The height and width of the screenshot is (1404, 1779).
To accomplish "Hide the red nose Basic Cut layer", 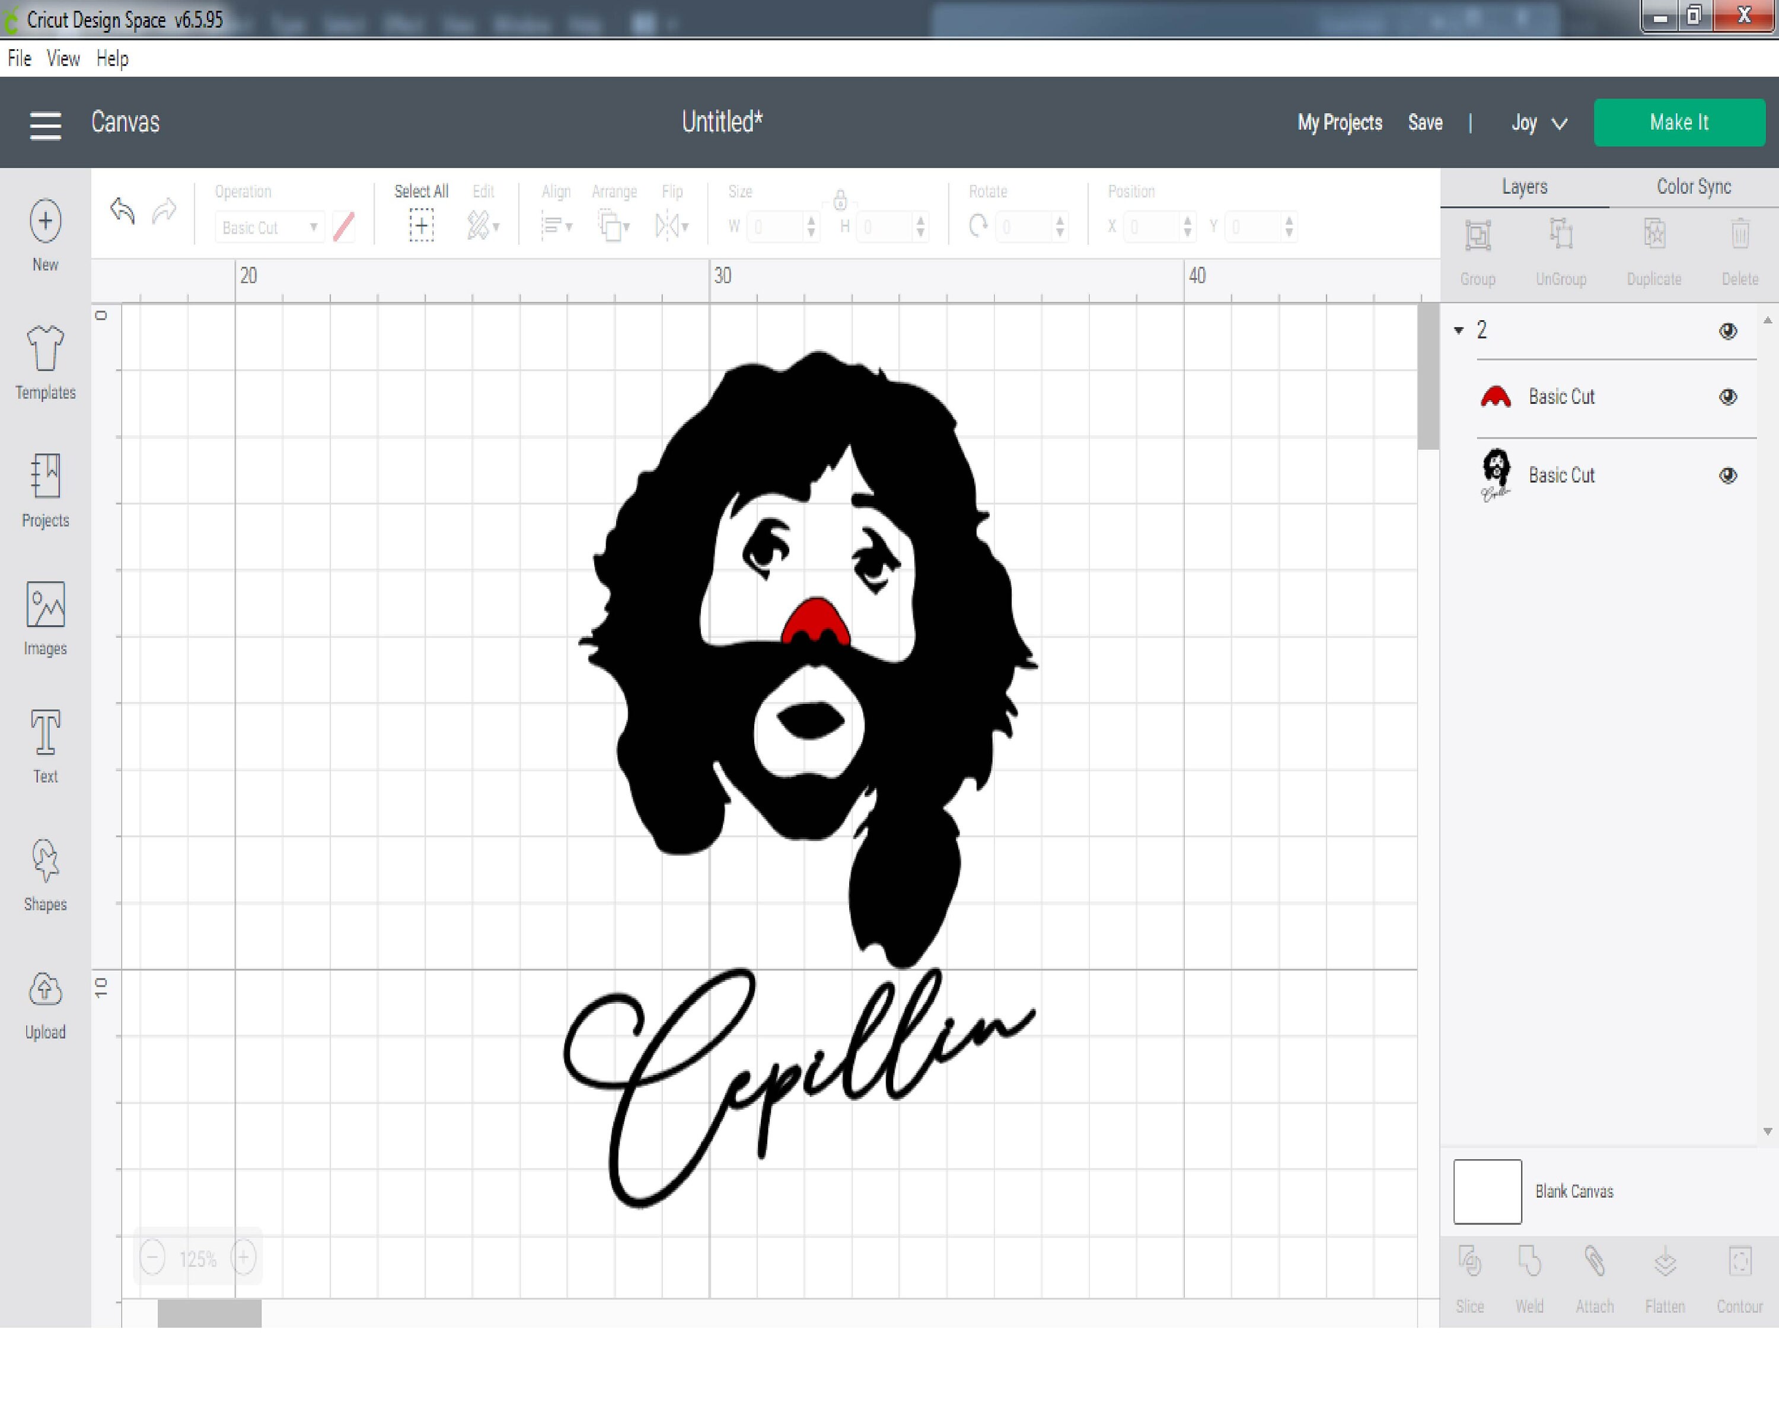I will pos(1728,397).
